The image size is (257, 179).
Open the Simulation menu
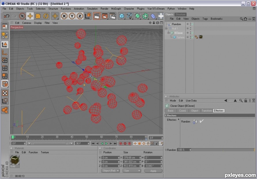pos(92,9)
